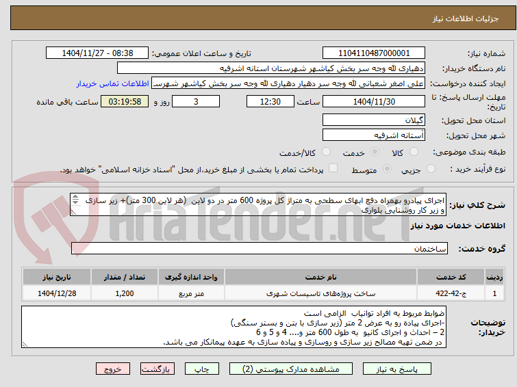
Task: Click the row number 1 cell
Action: 494,293
